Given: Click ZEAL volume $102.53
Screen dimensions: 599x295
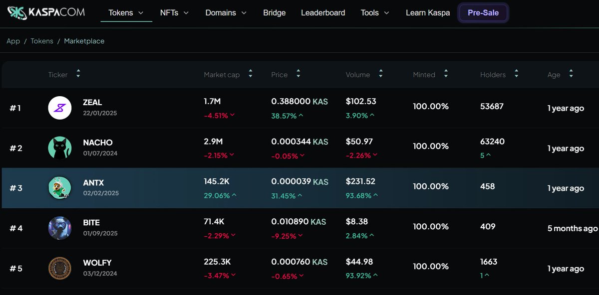Looking at the screenshot, I should (x=361, y=102).
